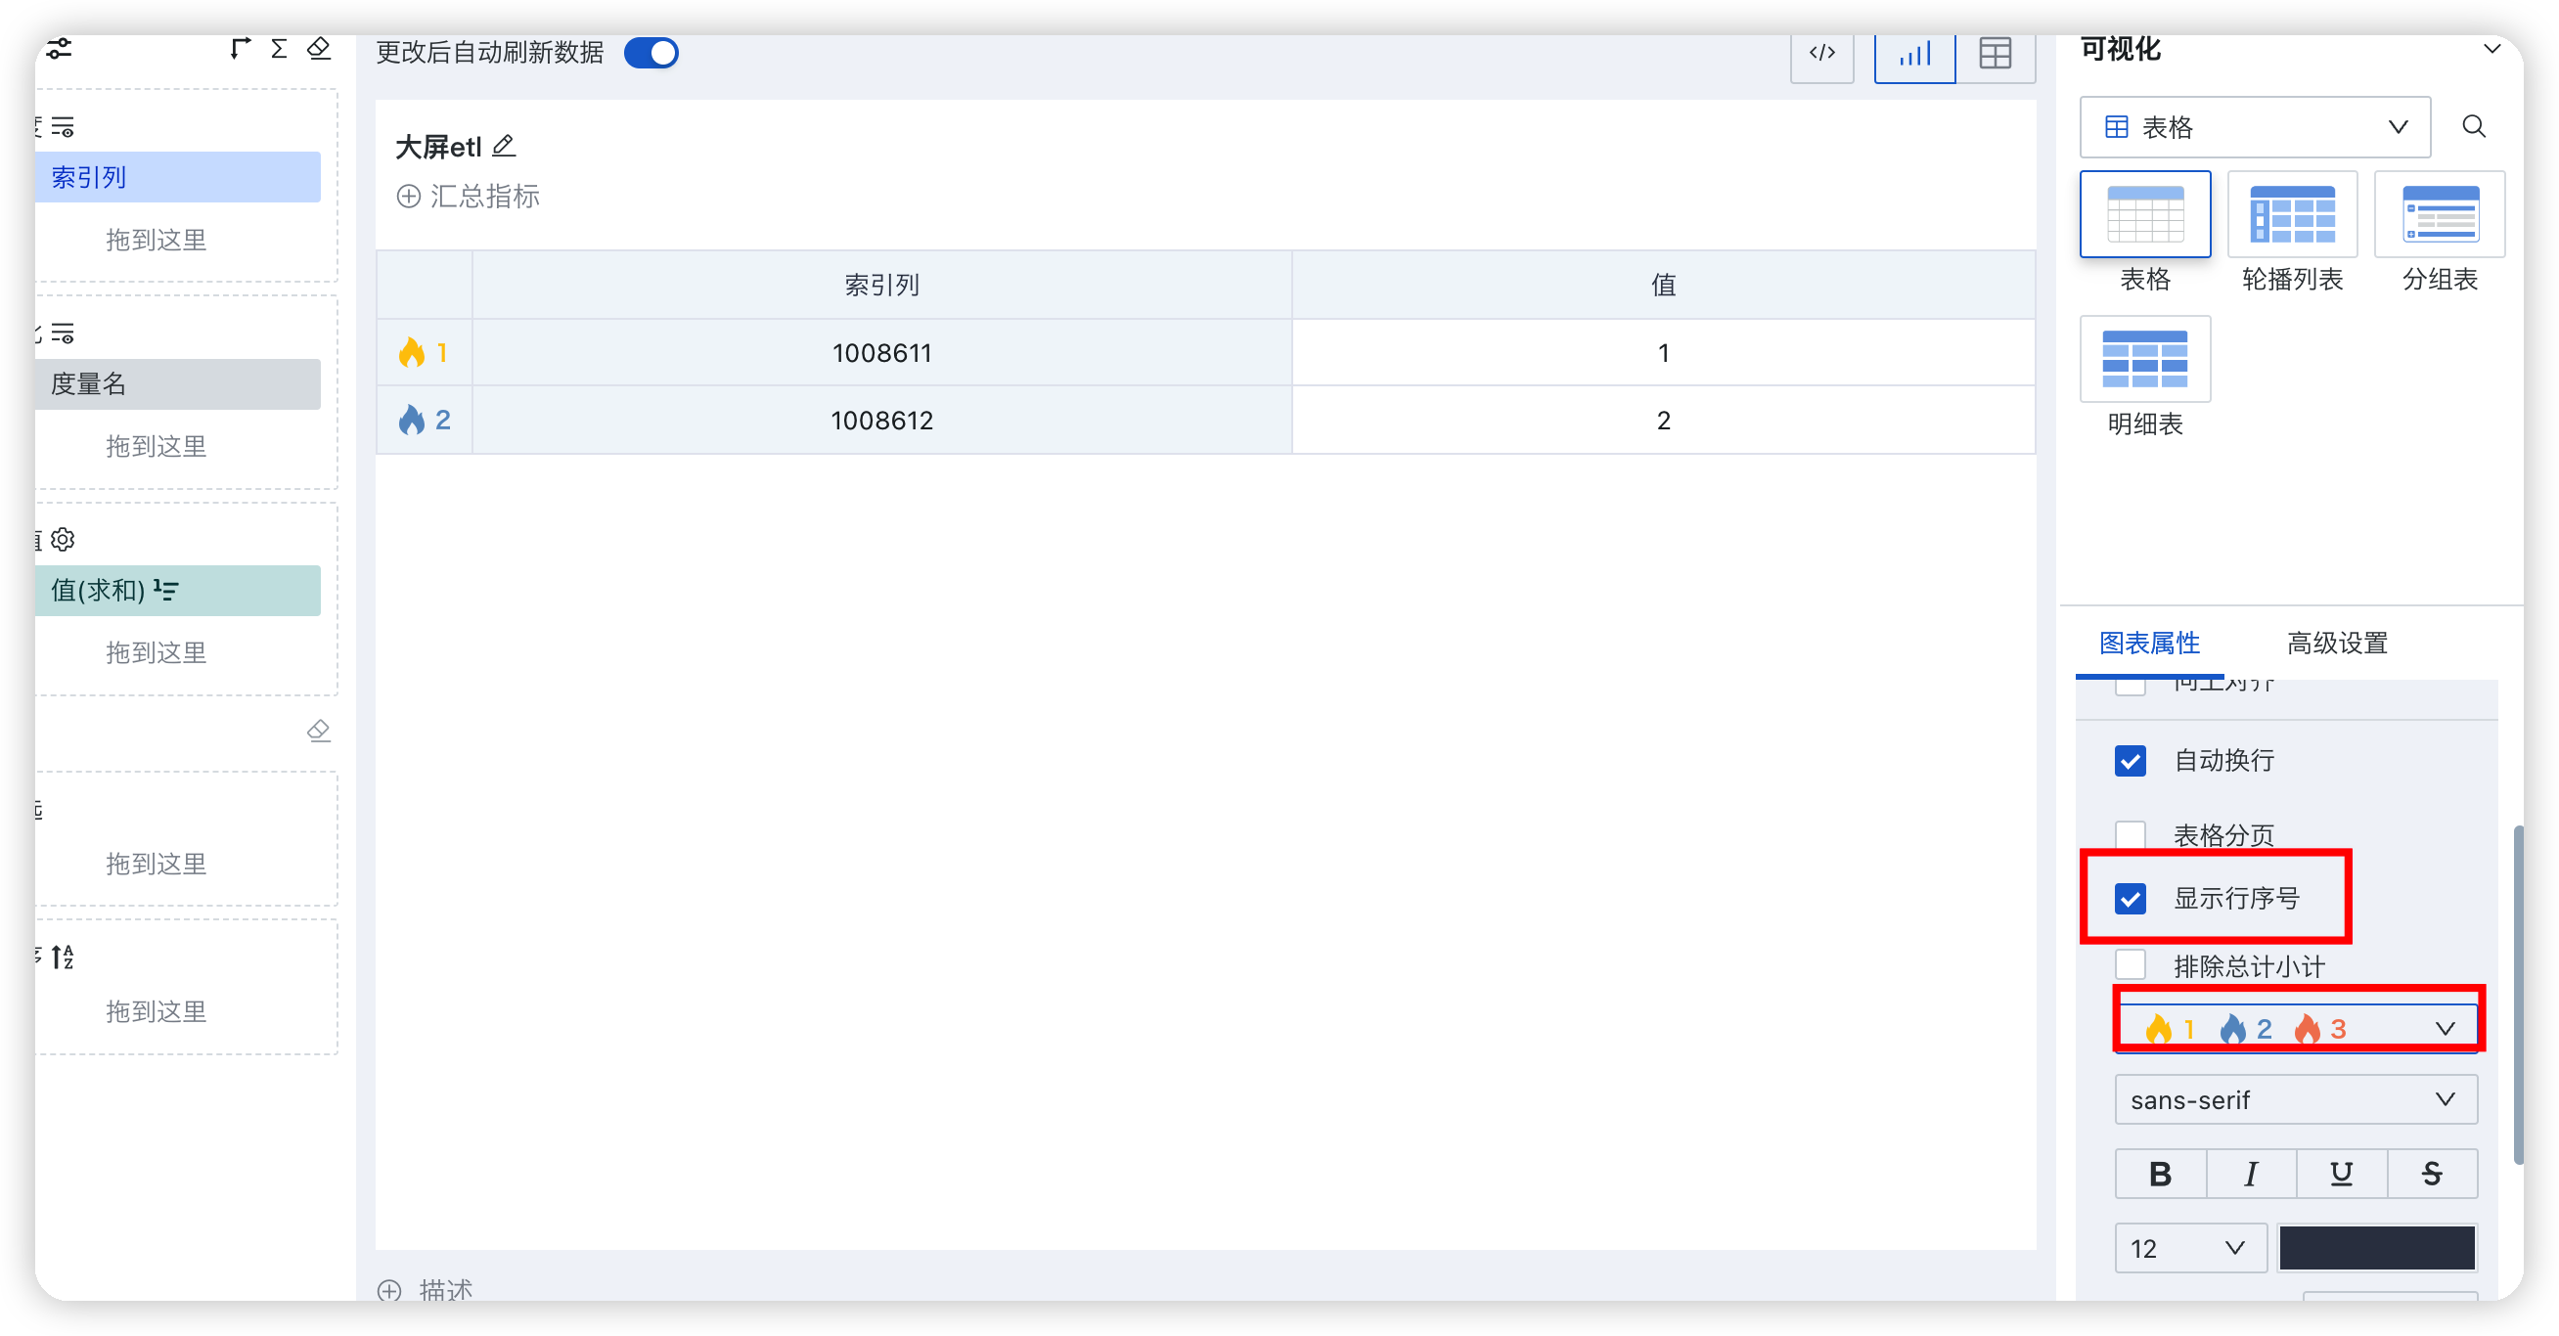Add a description with plus icon

point(389,1290)
